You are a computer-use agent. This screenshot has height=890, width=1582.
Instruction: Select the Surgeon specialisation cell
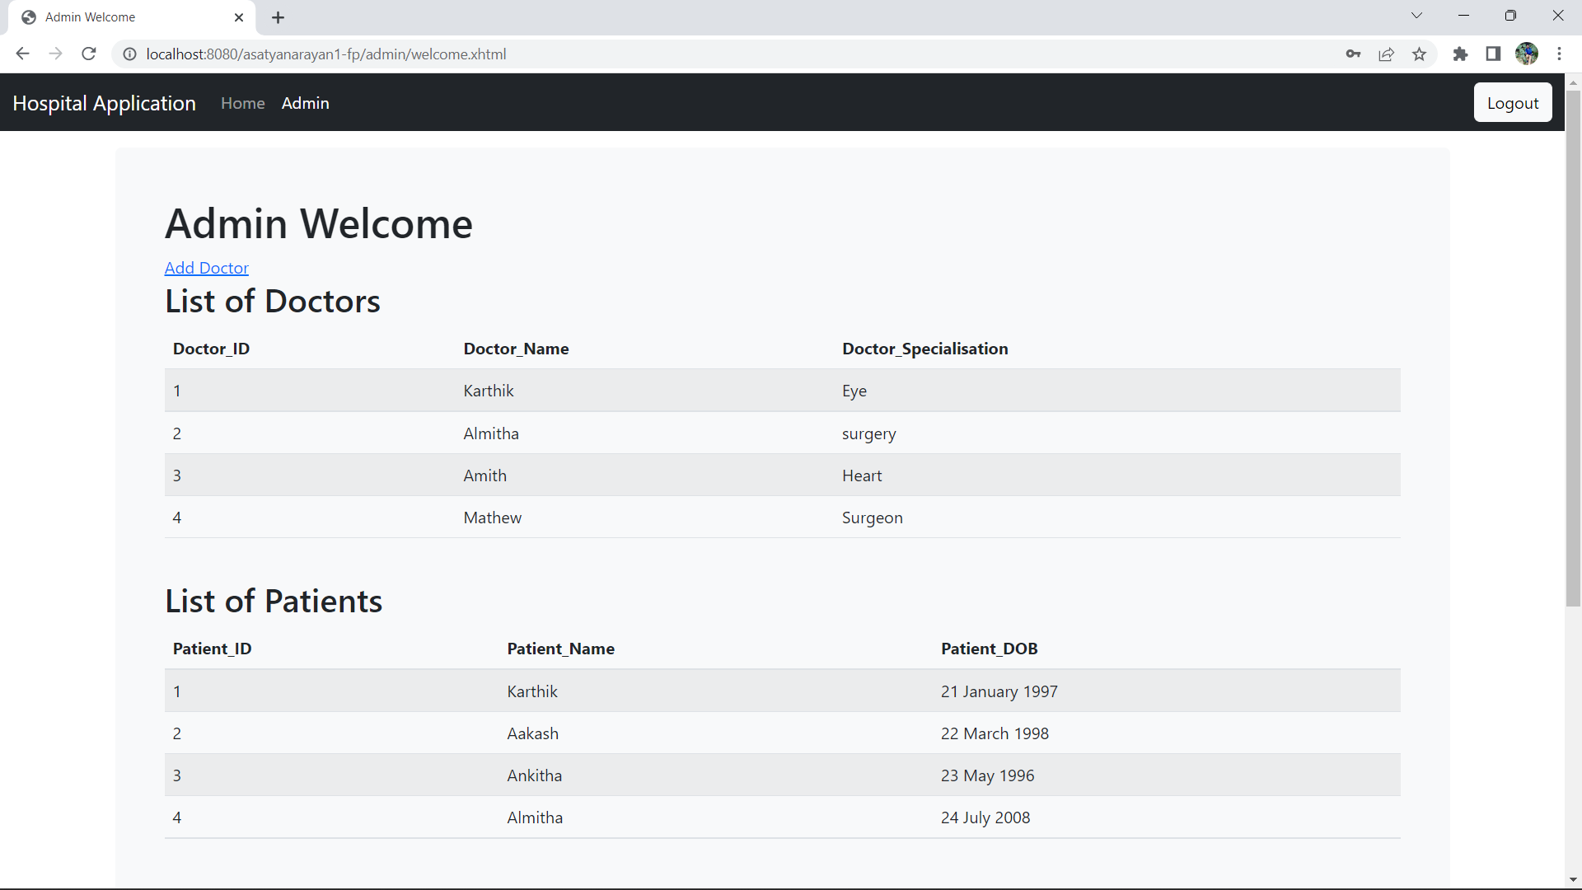[x=873, y=518]
